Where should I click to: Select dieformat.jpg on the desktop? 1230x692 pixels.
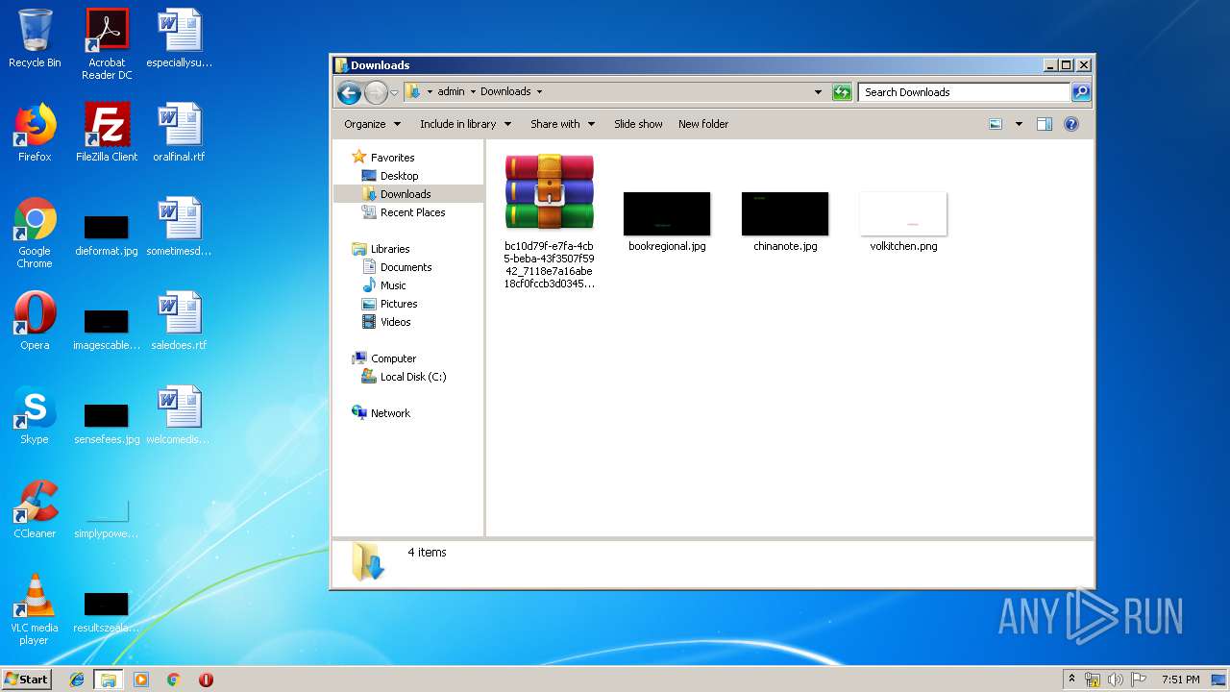click(x=107, y=236)
